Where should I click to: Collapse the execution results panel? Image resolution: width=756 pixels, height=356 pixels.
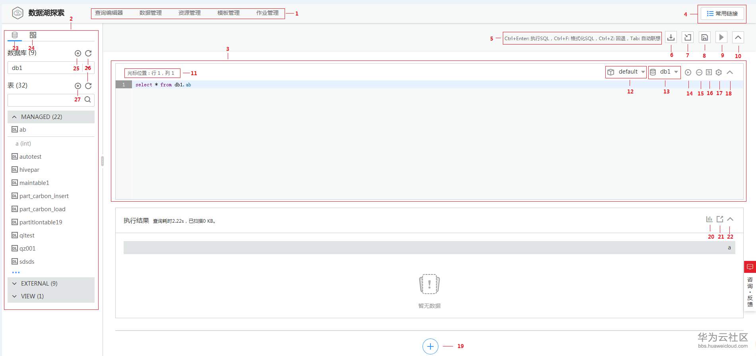click(730, 219)
